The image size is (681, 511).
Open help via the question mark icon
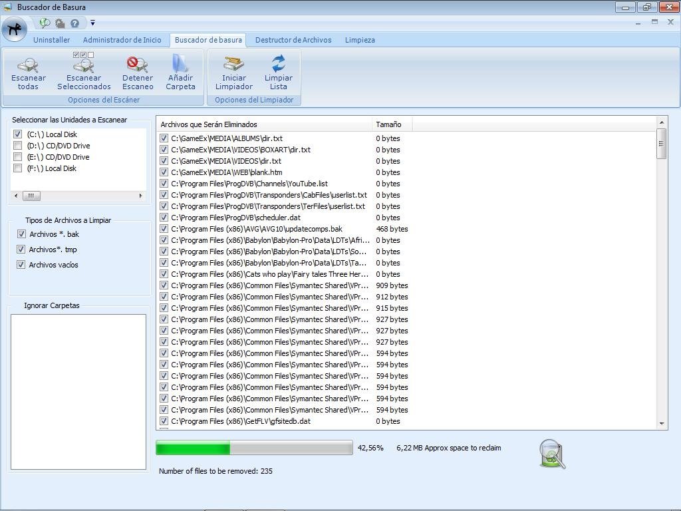click(x=74, y=23)
